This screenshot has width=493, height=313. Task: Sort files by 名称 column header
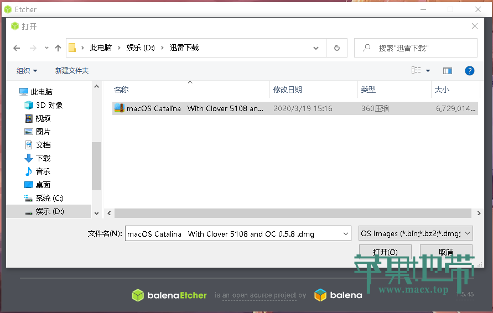(x=121, y=90)
